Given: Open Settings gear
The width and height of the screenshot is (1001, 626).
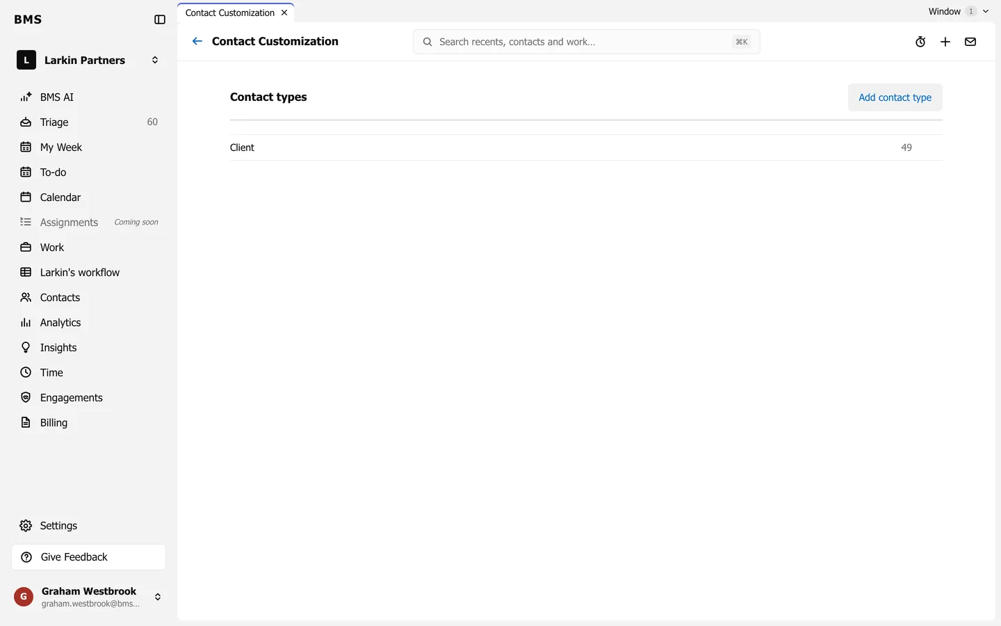Looking at the screenshot, I should coord(89,526).
